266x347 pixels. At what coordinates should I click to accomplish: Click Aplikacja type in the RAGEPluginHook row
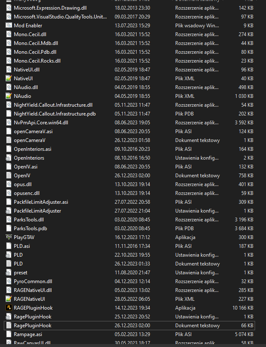coord(185,308)
